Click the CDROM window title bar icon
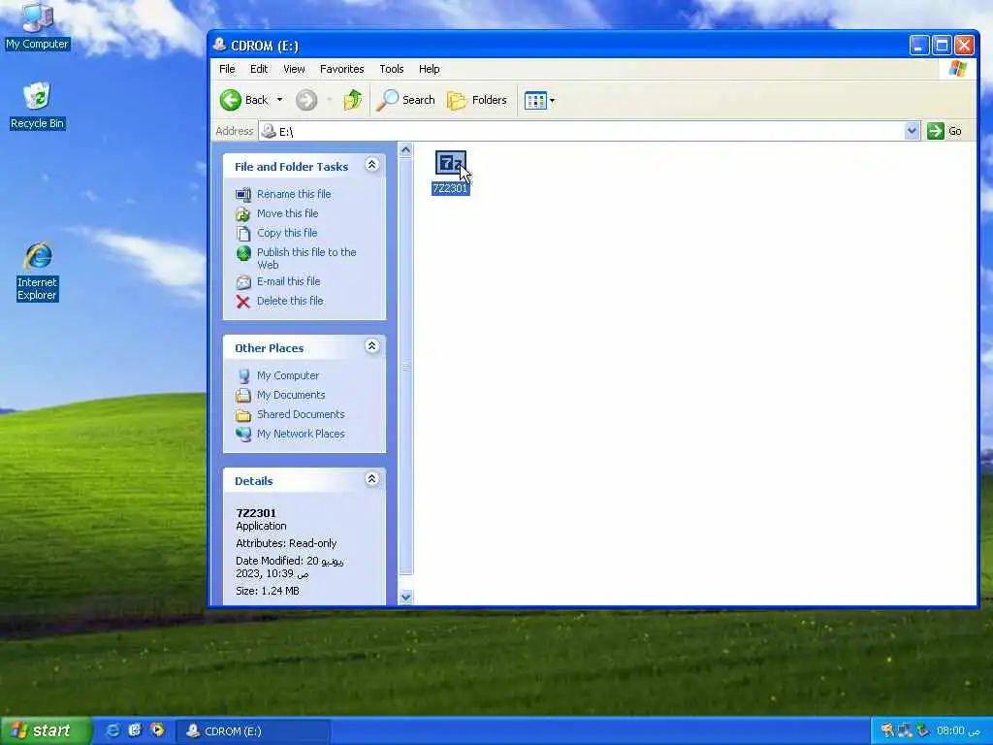 pyautogui.click(x=220, y=45)
